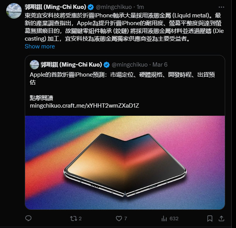This screenshot has width=236, height=228.
Task: Open the mingchikuo.craft.me link
Action: 84,106
